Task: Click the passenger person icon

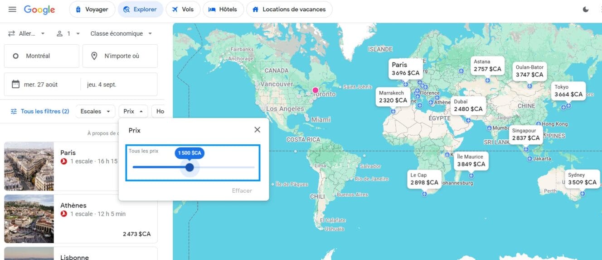Action: click(x=59, y=33)
